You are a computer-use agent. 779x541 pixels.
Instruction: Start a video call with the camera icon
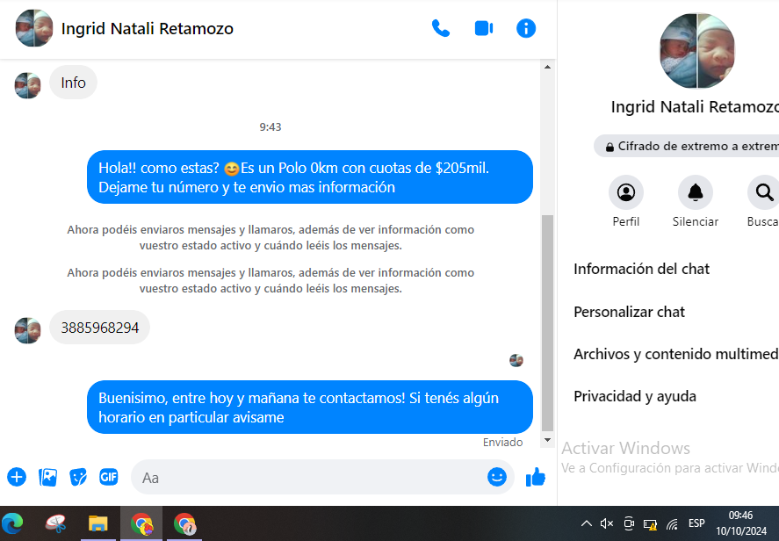[x=484, y=28]
